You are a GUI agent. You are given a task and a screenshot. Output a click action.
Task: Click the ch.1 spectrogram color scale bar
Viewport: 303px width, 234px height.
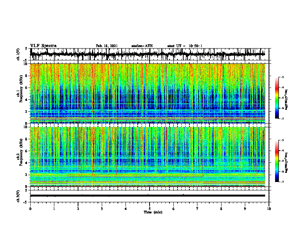pos(277,98)
